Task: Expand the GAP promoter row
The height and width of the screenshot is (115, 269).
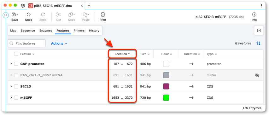Action: pyautogui.click(x=11, y=64)
